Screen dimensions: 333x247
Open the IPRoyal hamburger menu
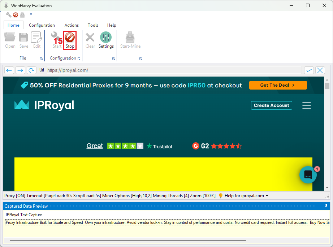pyautogui.click(x=307, y=105)
